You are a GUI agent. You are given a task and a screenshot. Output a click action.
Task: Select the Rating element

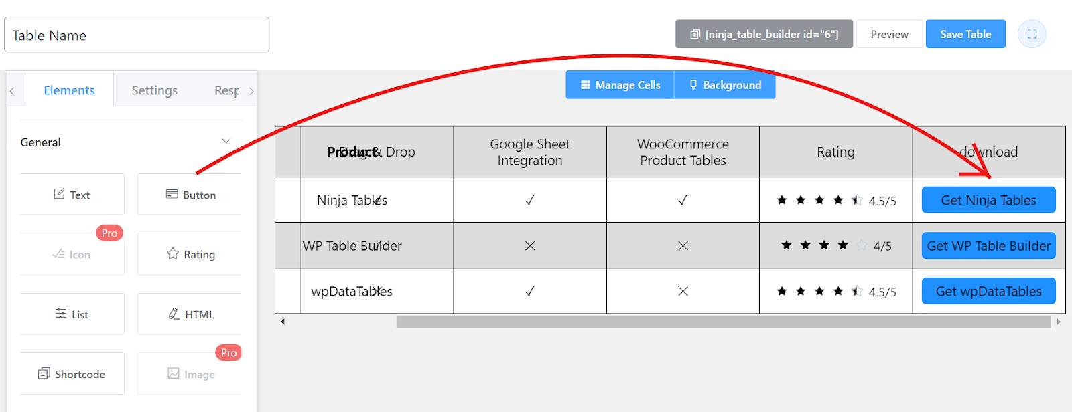(190, 254)
